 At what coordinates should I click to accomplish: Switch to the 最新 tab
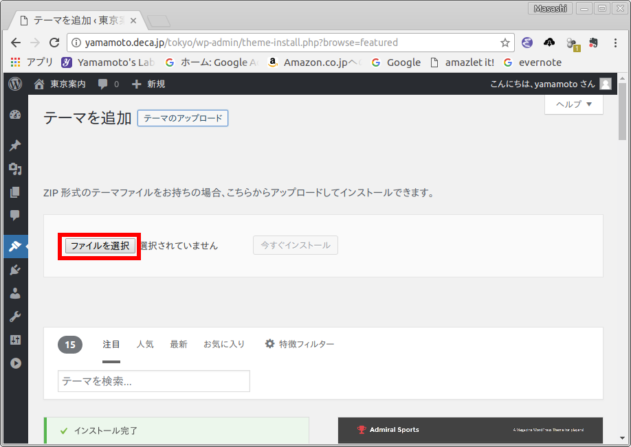click(179, 344)
